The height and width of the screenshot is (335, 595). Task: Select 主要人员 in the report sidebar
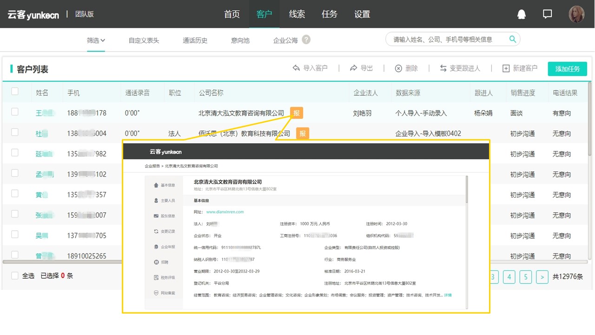(x=164, y=201)
